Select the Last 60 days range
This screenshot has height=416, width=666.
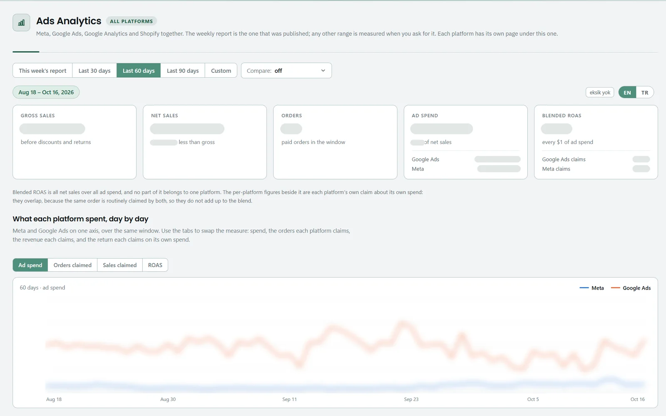point(139,71)
